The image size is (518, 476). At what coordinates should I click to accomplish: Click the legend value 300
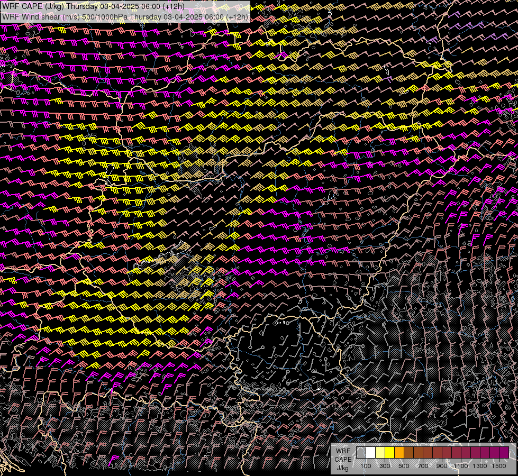click(385, 466)
